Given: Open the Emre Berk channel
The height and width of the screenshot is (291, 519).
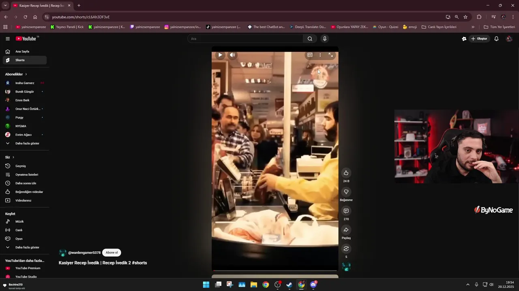Looking at the screenshot, I should click(25, 100).
